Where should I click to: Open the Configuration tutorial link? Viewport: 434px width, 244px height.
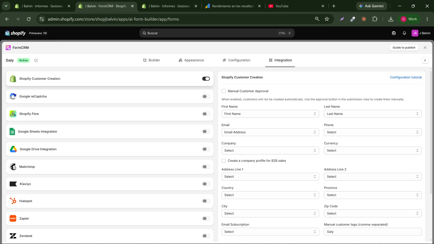click(406, 77)
